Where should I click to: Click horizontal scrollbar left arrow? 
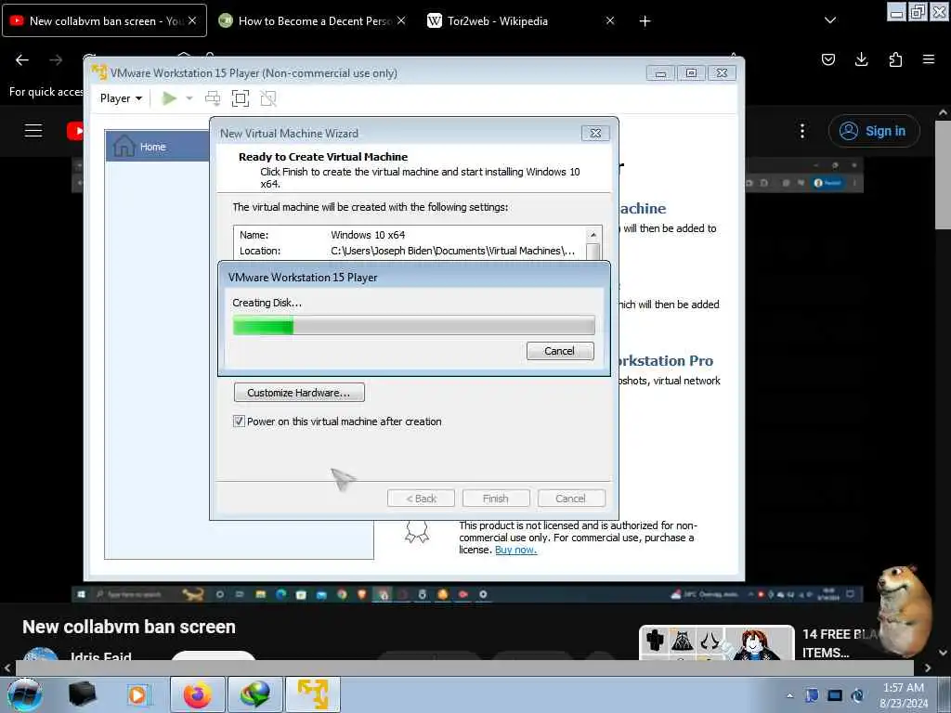7,668
